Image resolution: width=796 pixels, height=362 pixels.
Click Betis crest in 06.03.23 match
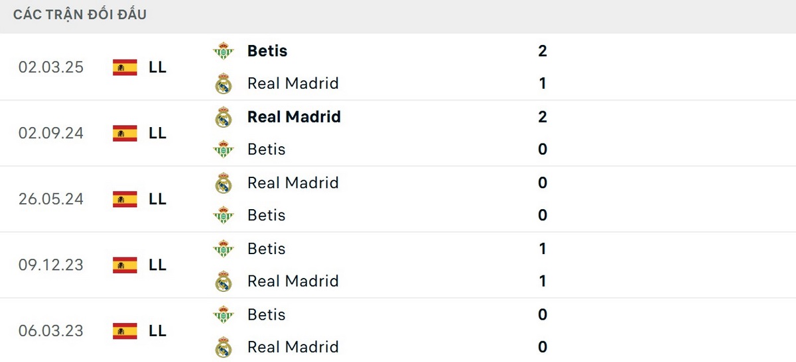click(224, 314)
